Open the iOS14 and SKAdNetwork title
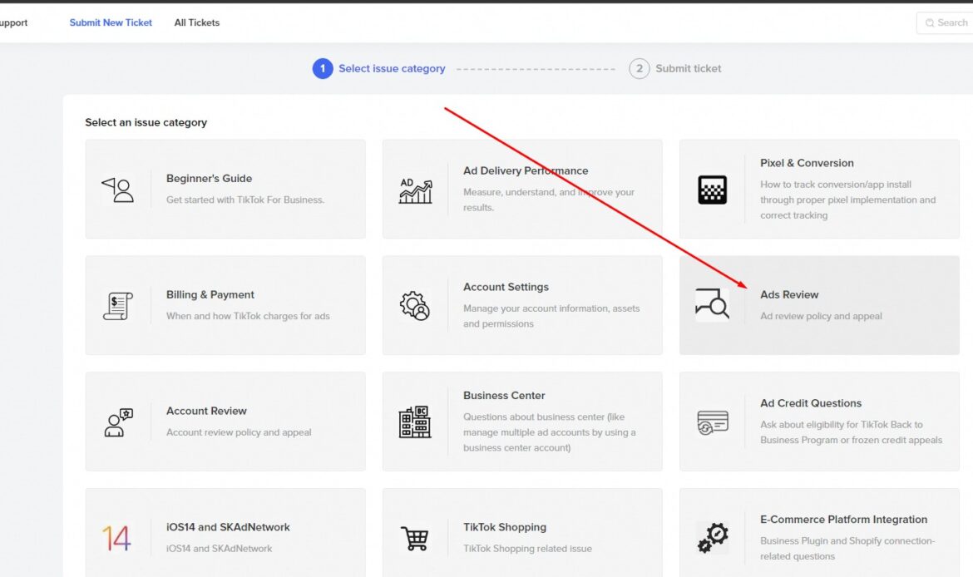The height and width of the screenshot is (577, 973). [228, 527]
